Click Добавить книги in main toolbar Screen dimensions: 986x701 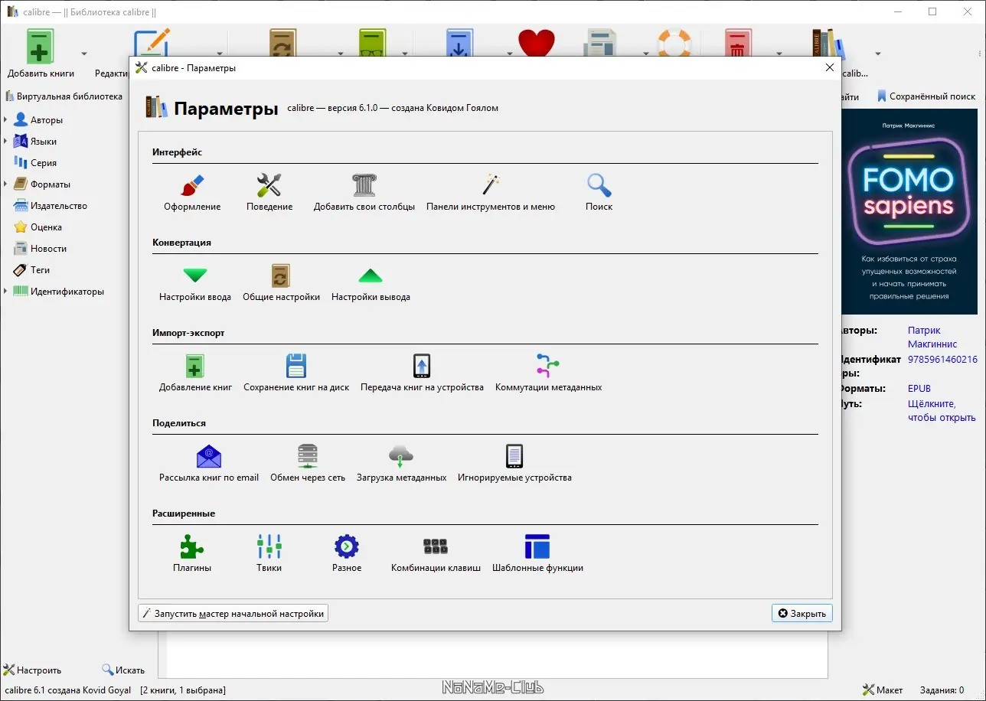coord(41,54)
